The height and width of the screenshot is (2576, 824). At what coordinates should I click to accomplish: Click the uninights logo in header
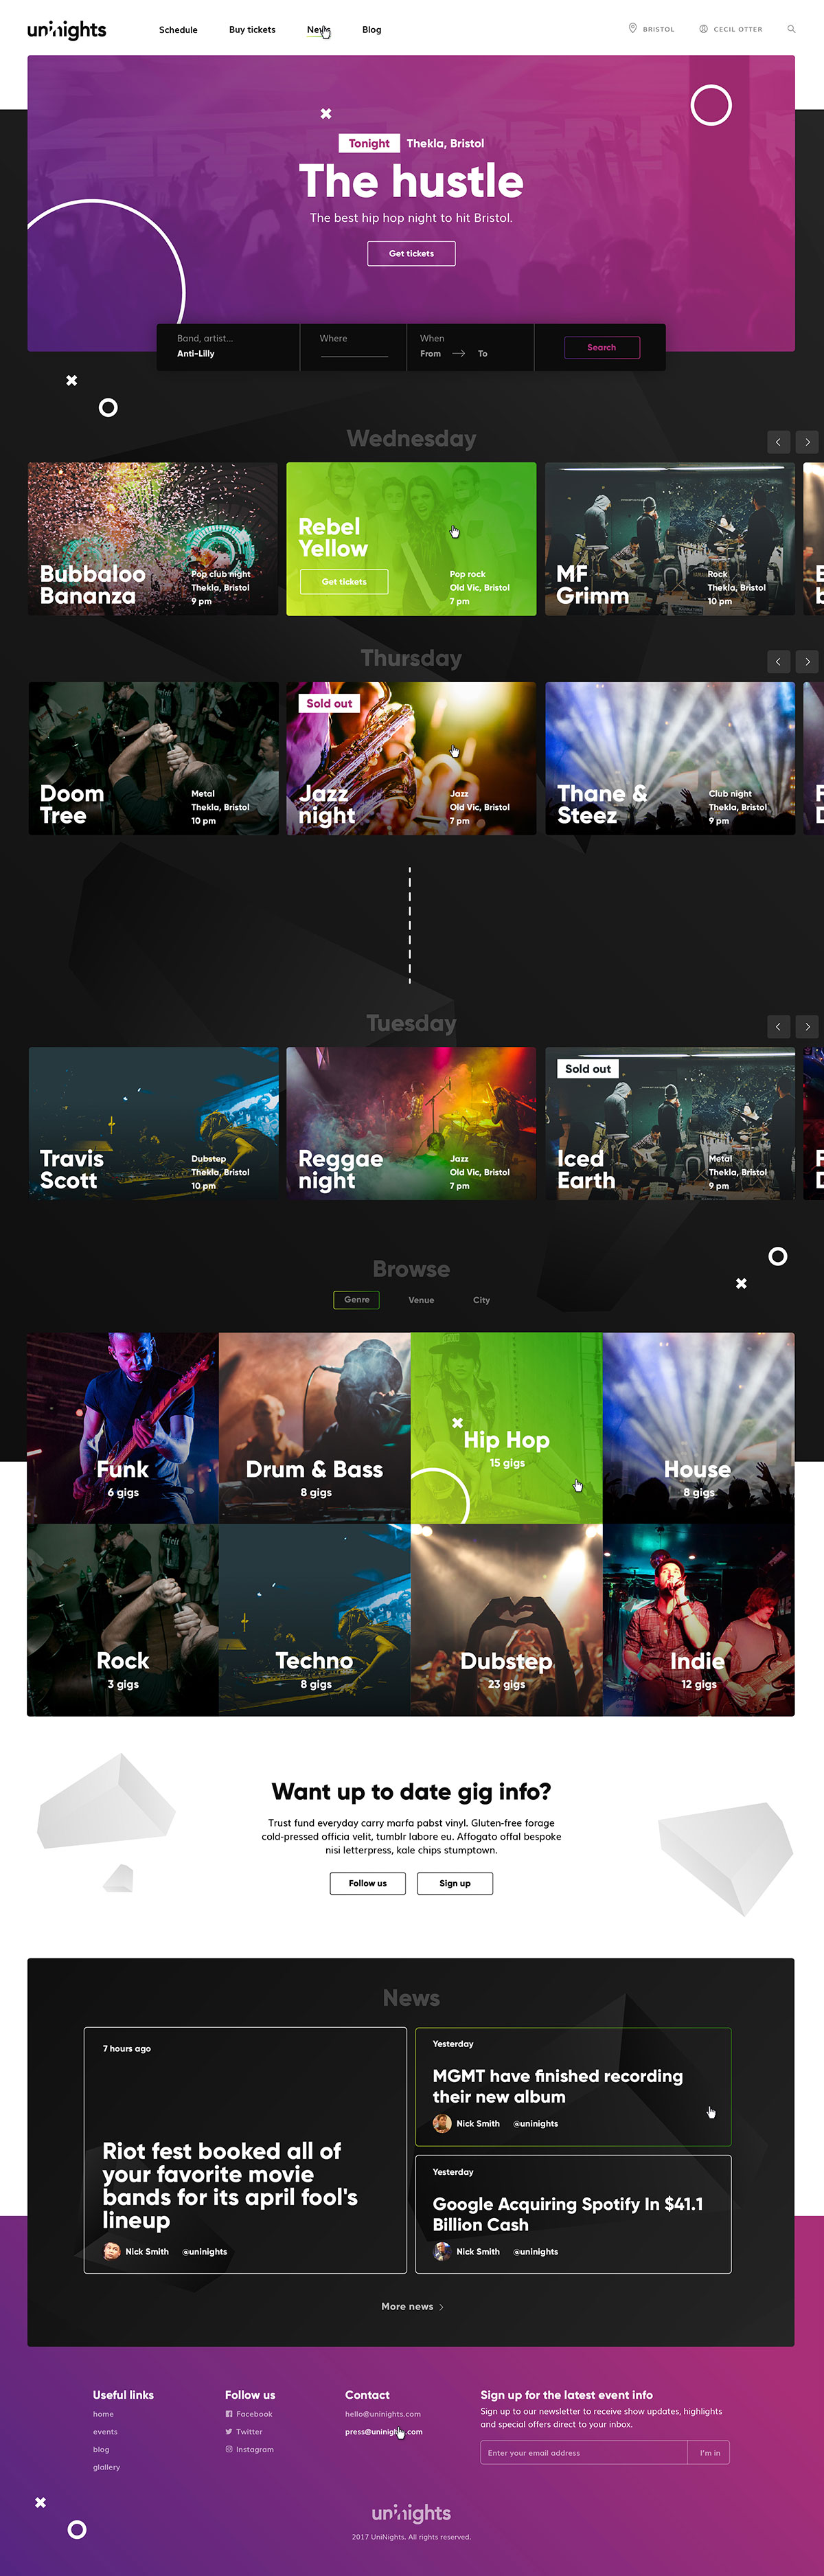(67, 30)
